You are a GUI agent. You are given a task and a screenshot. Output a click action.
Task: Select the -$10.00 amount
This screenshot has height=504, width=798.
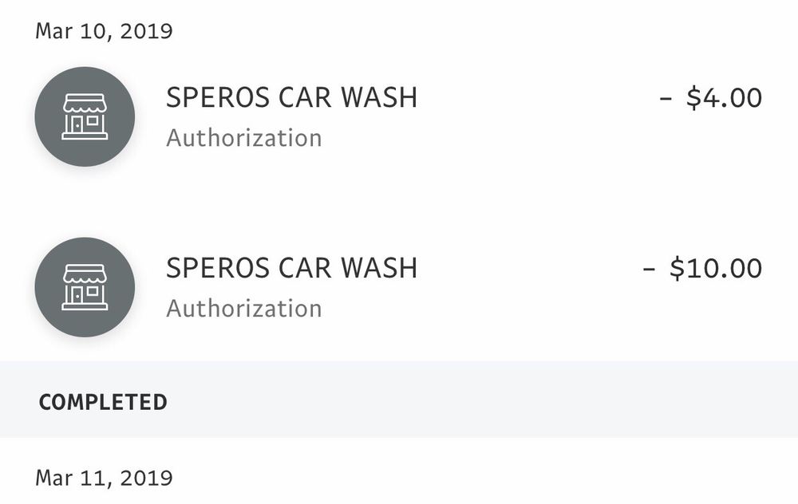pyautogui.click(x=702, y=268)
